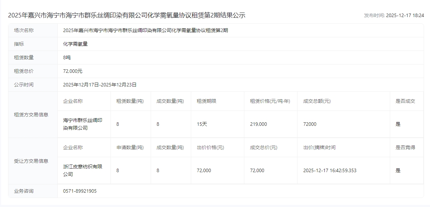Click the page title about 第2期结果公示
The width and height of the screenshot is (430, 207).
[127, 15]
